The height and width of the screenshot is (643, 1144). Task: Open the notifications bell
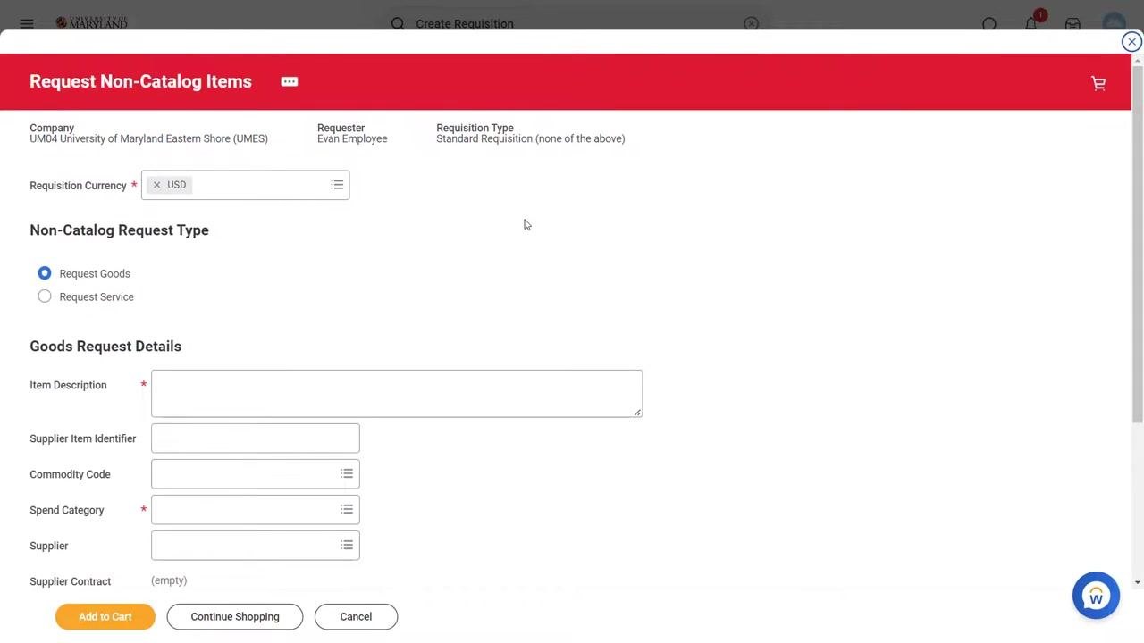click(1031, 24)
